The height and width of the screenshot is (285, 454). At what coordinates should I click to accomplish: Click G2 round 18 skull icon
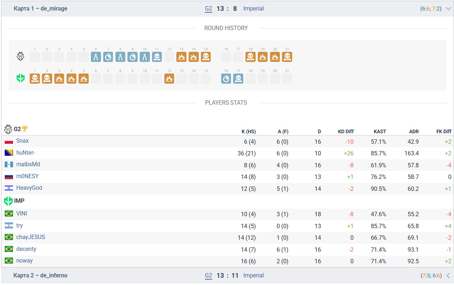(x=251, y=57)
